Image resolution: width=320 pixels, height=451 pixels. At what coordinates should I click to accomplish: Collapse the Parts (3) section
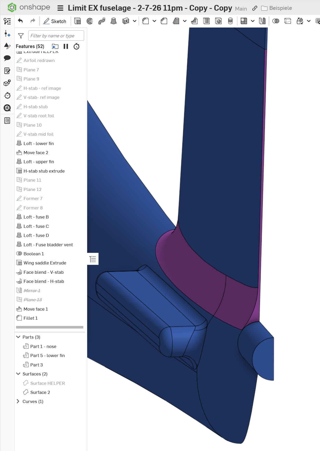point(18,337)
